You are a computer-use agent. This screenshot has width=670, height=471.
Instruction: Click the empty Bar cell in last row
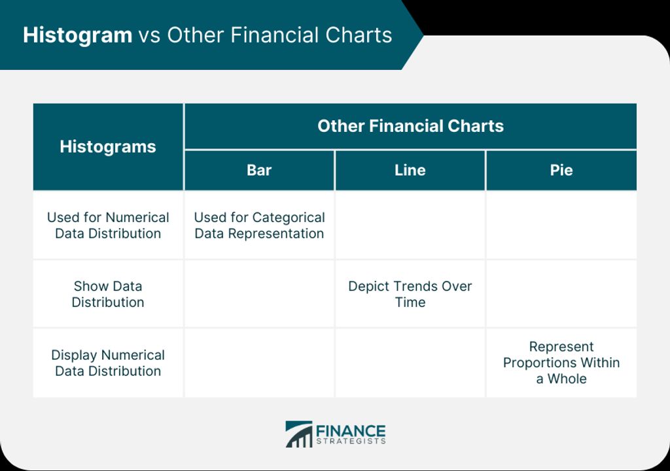pyautogui.click(x=259, y=363)
